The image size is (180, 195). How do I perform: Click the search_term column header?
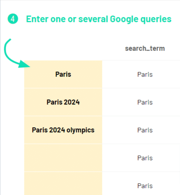click(x=145, y=48)
